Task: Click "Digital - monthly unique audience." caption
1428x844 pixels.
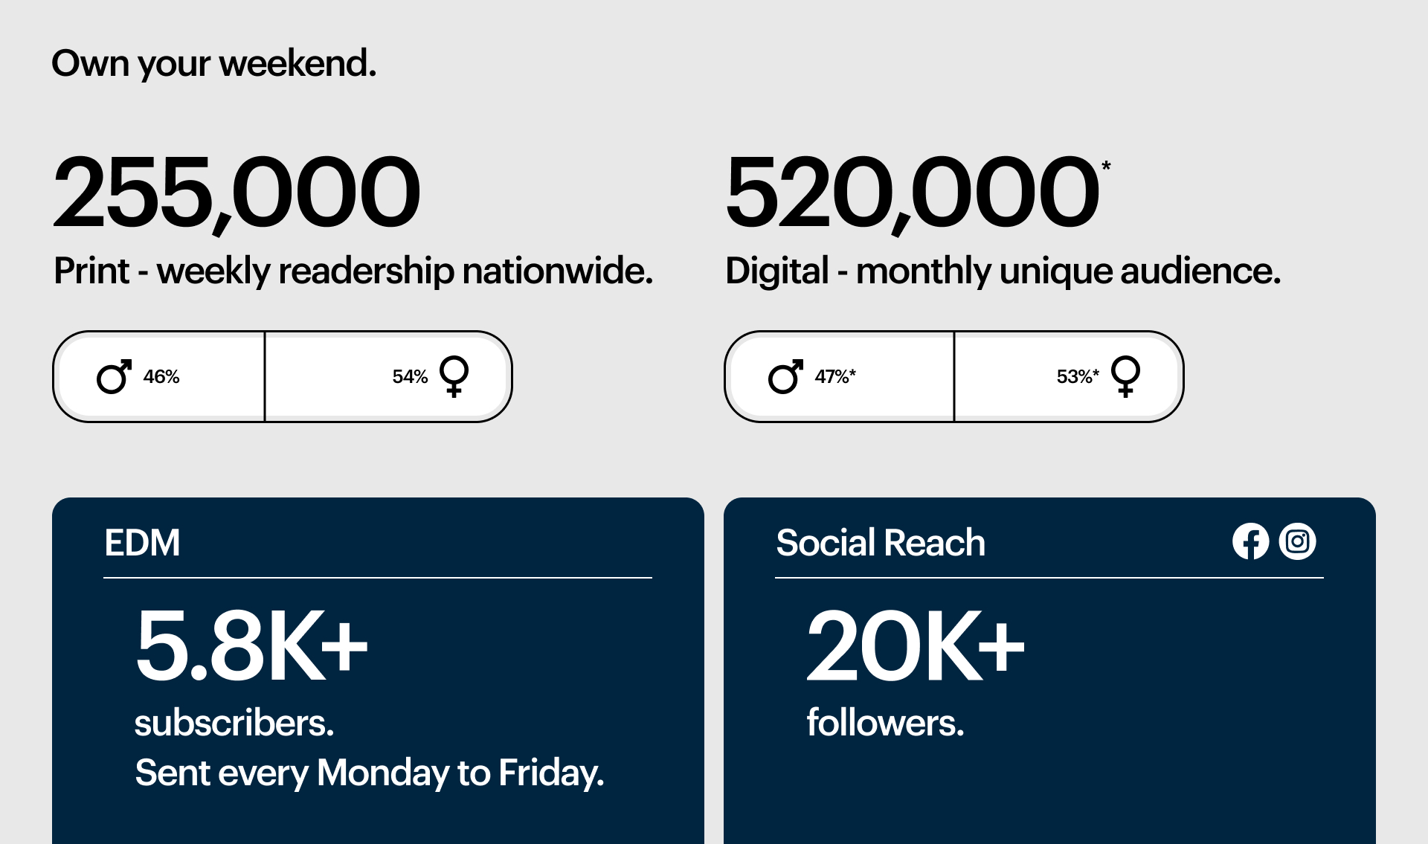Action: 1003,271
